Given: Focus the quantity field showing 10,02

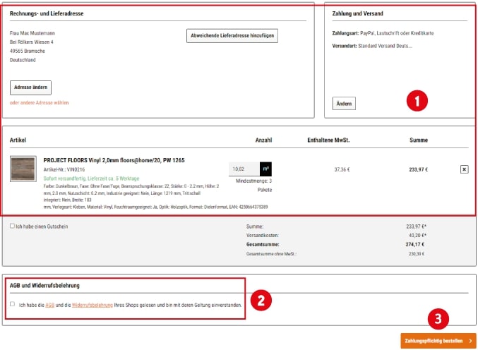Looking at the screenshot, I should 244,169.
